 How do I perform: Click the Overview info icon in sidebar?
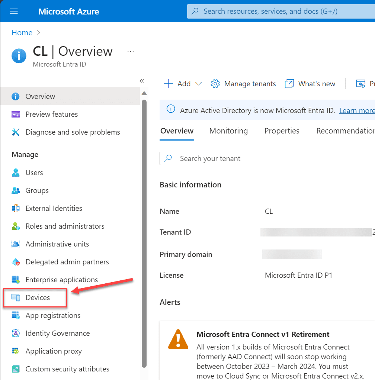pos(16,96)
